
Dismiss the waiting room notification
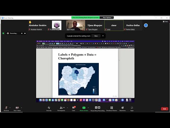click(103, 36)
